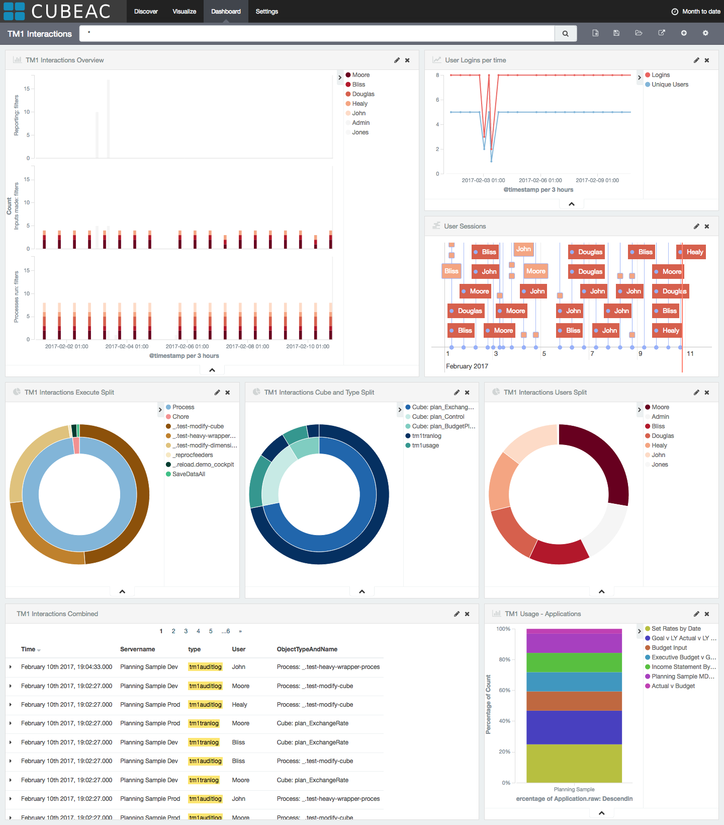724x825 pixels.
Task: Expand spy panel under User Logins chart
Action: (572, 204)
